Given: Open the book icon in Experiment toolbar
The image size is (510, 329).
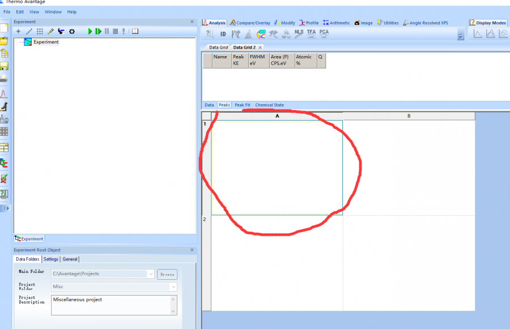Looking at the screenshot, I should tap(135, 32).
